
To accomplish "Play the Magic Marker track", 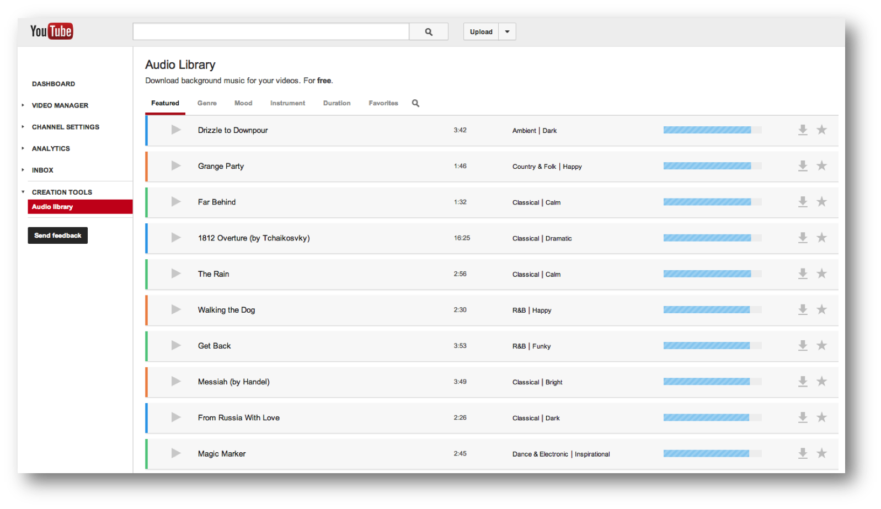I will coord(176,453).
